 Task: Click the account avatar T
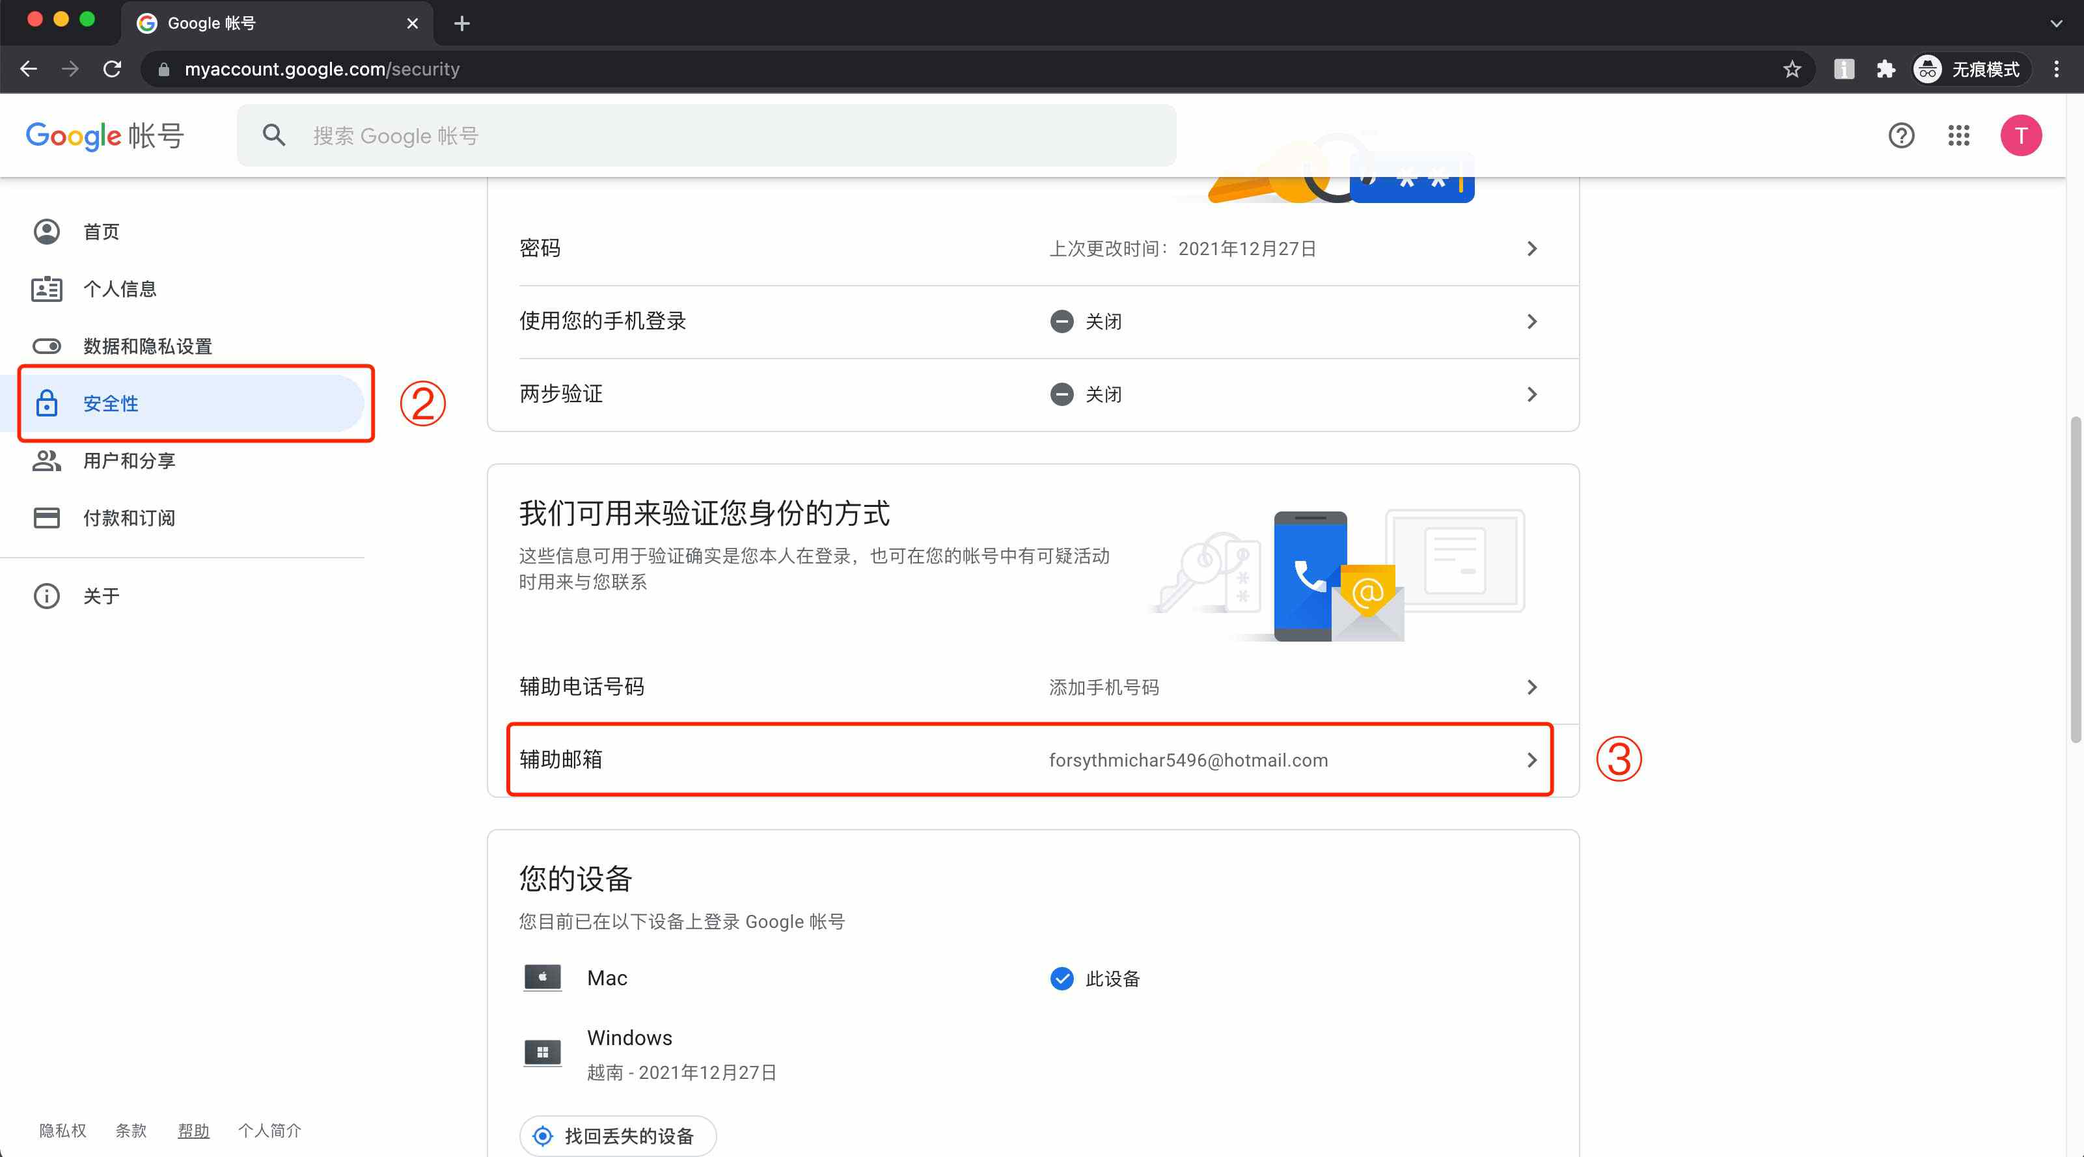click(2021, 135)
